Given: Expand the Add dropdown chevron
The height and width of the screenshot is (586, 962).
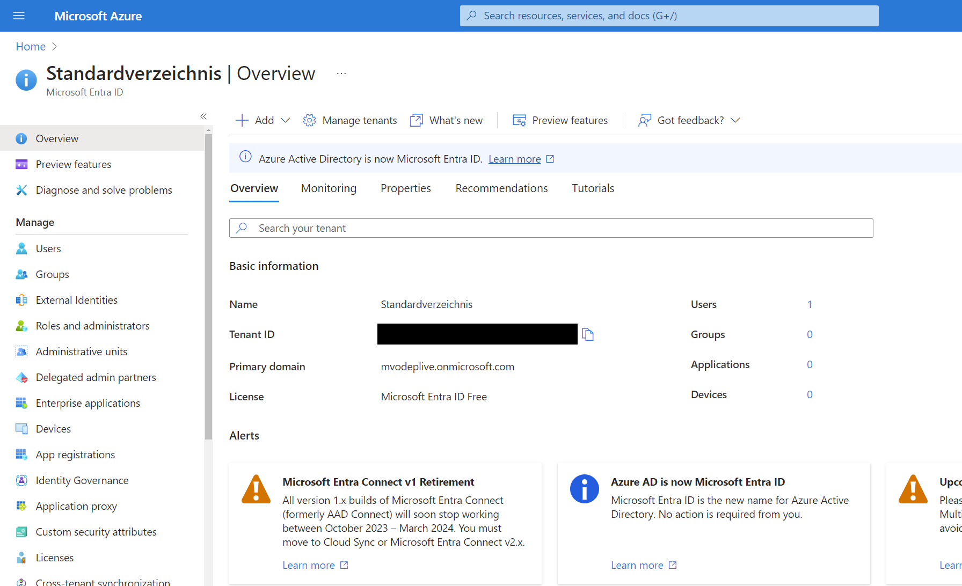Looking at the screenshot, I should [x=286, y=120].
